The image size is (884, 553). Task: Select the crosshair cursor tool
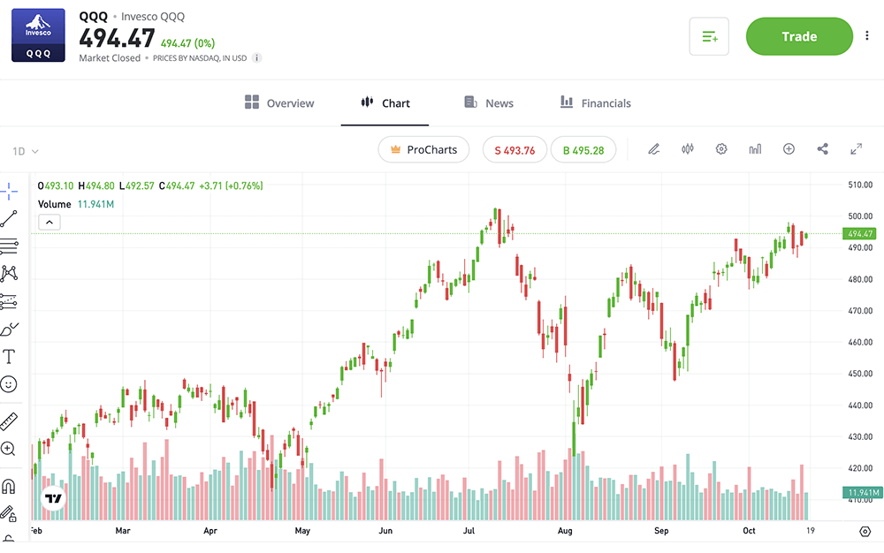[x=11, y=189]
